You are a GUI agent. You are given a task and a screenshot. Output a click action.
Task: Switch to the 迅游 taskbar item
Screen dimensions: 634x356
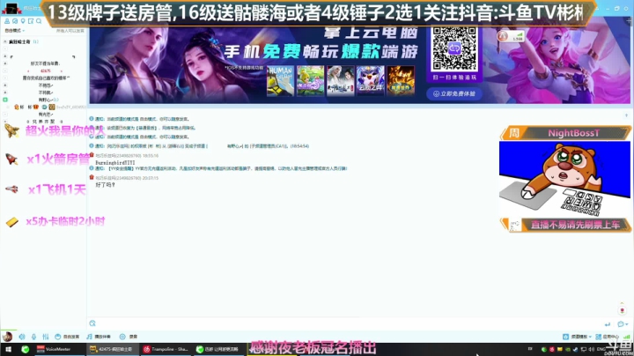coord(218,349)
